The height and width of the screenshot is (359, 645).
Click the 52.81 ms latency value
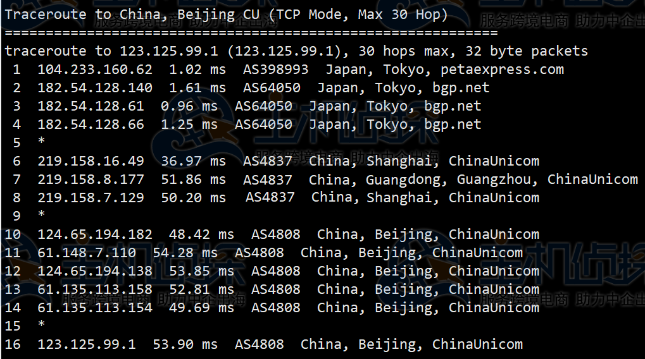(201, 289)
